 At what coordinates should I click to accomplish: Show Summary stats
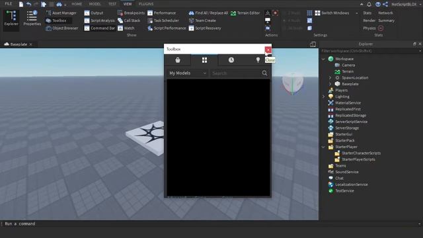pos(386,20)
